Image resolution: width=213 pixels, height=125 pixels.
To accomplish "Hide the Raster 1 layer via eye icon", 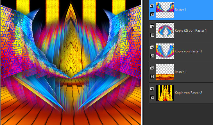I will [x=152, y=14].
